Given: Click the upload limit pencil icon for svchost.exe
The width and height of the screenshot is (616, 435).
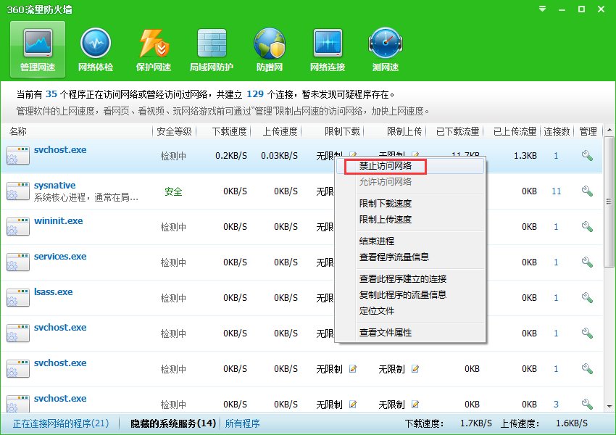Looking at the screenshot, I should coord(414,368).
